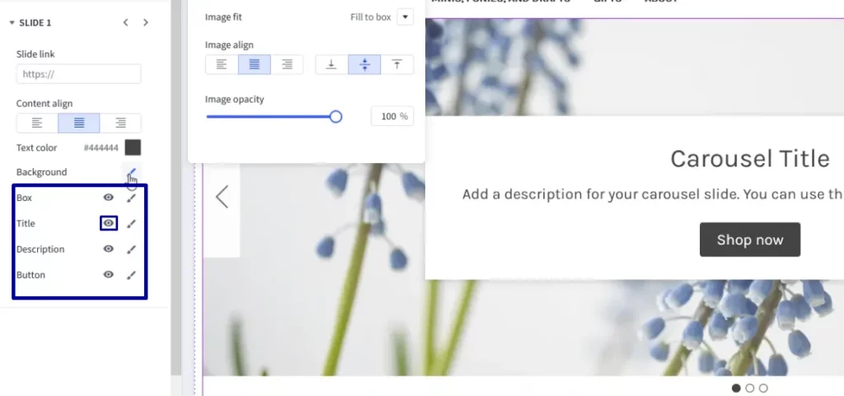Collapse the SLIDE 1 section triangle

pyautogui.click(x=12, y=22)
